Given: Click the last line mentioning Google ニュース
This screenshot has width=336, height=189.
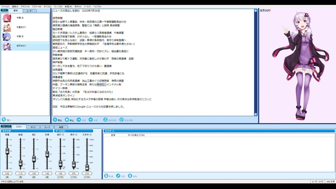Looking at the screenshot, I should [x=89, y=107].
